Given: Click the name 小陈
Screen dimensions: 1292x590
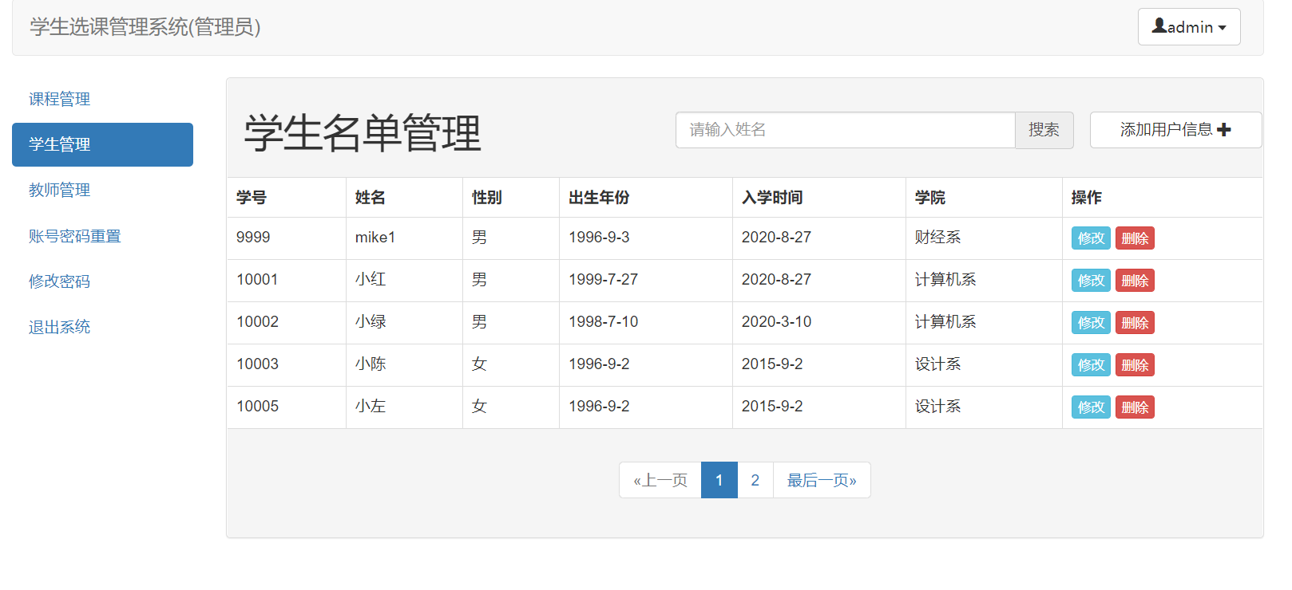Looking at the screenshot, I should pyautogui.click(x=371, y=364).
